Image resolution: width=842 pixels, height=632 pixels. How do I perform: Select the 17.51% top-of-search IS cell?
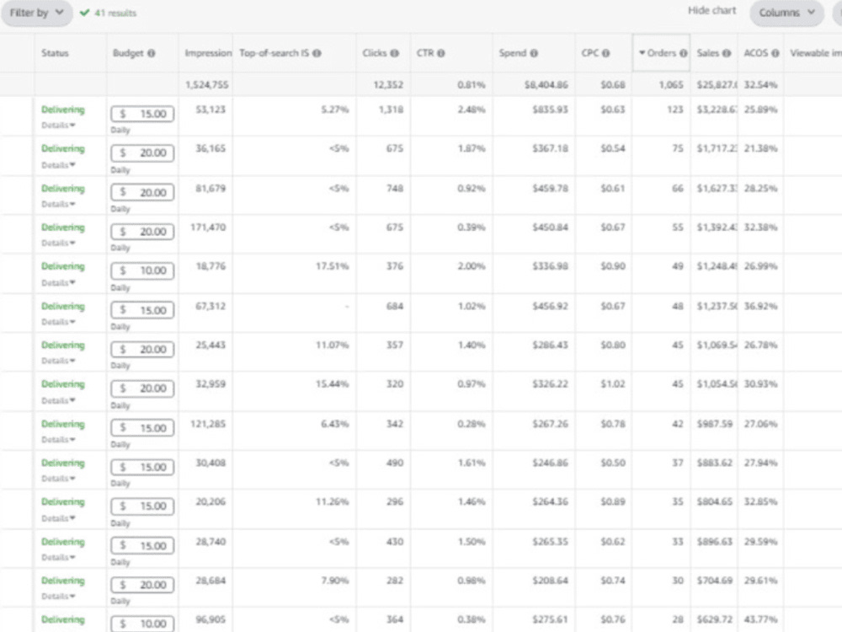(x=332, y=266)
